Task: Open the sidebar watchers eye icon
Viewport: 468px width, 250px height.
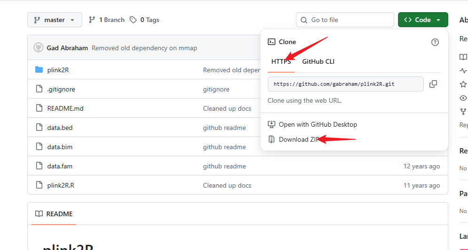Action: tap(463, 98)
